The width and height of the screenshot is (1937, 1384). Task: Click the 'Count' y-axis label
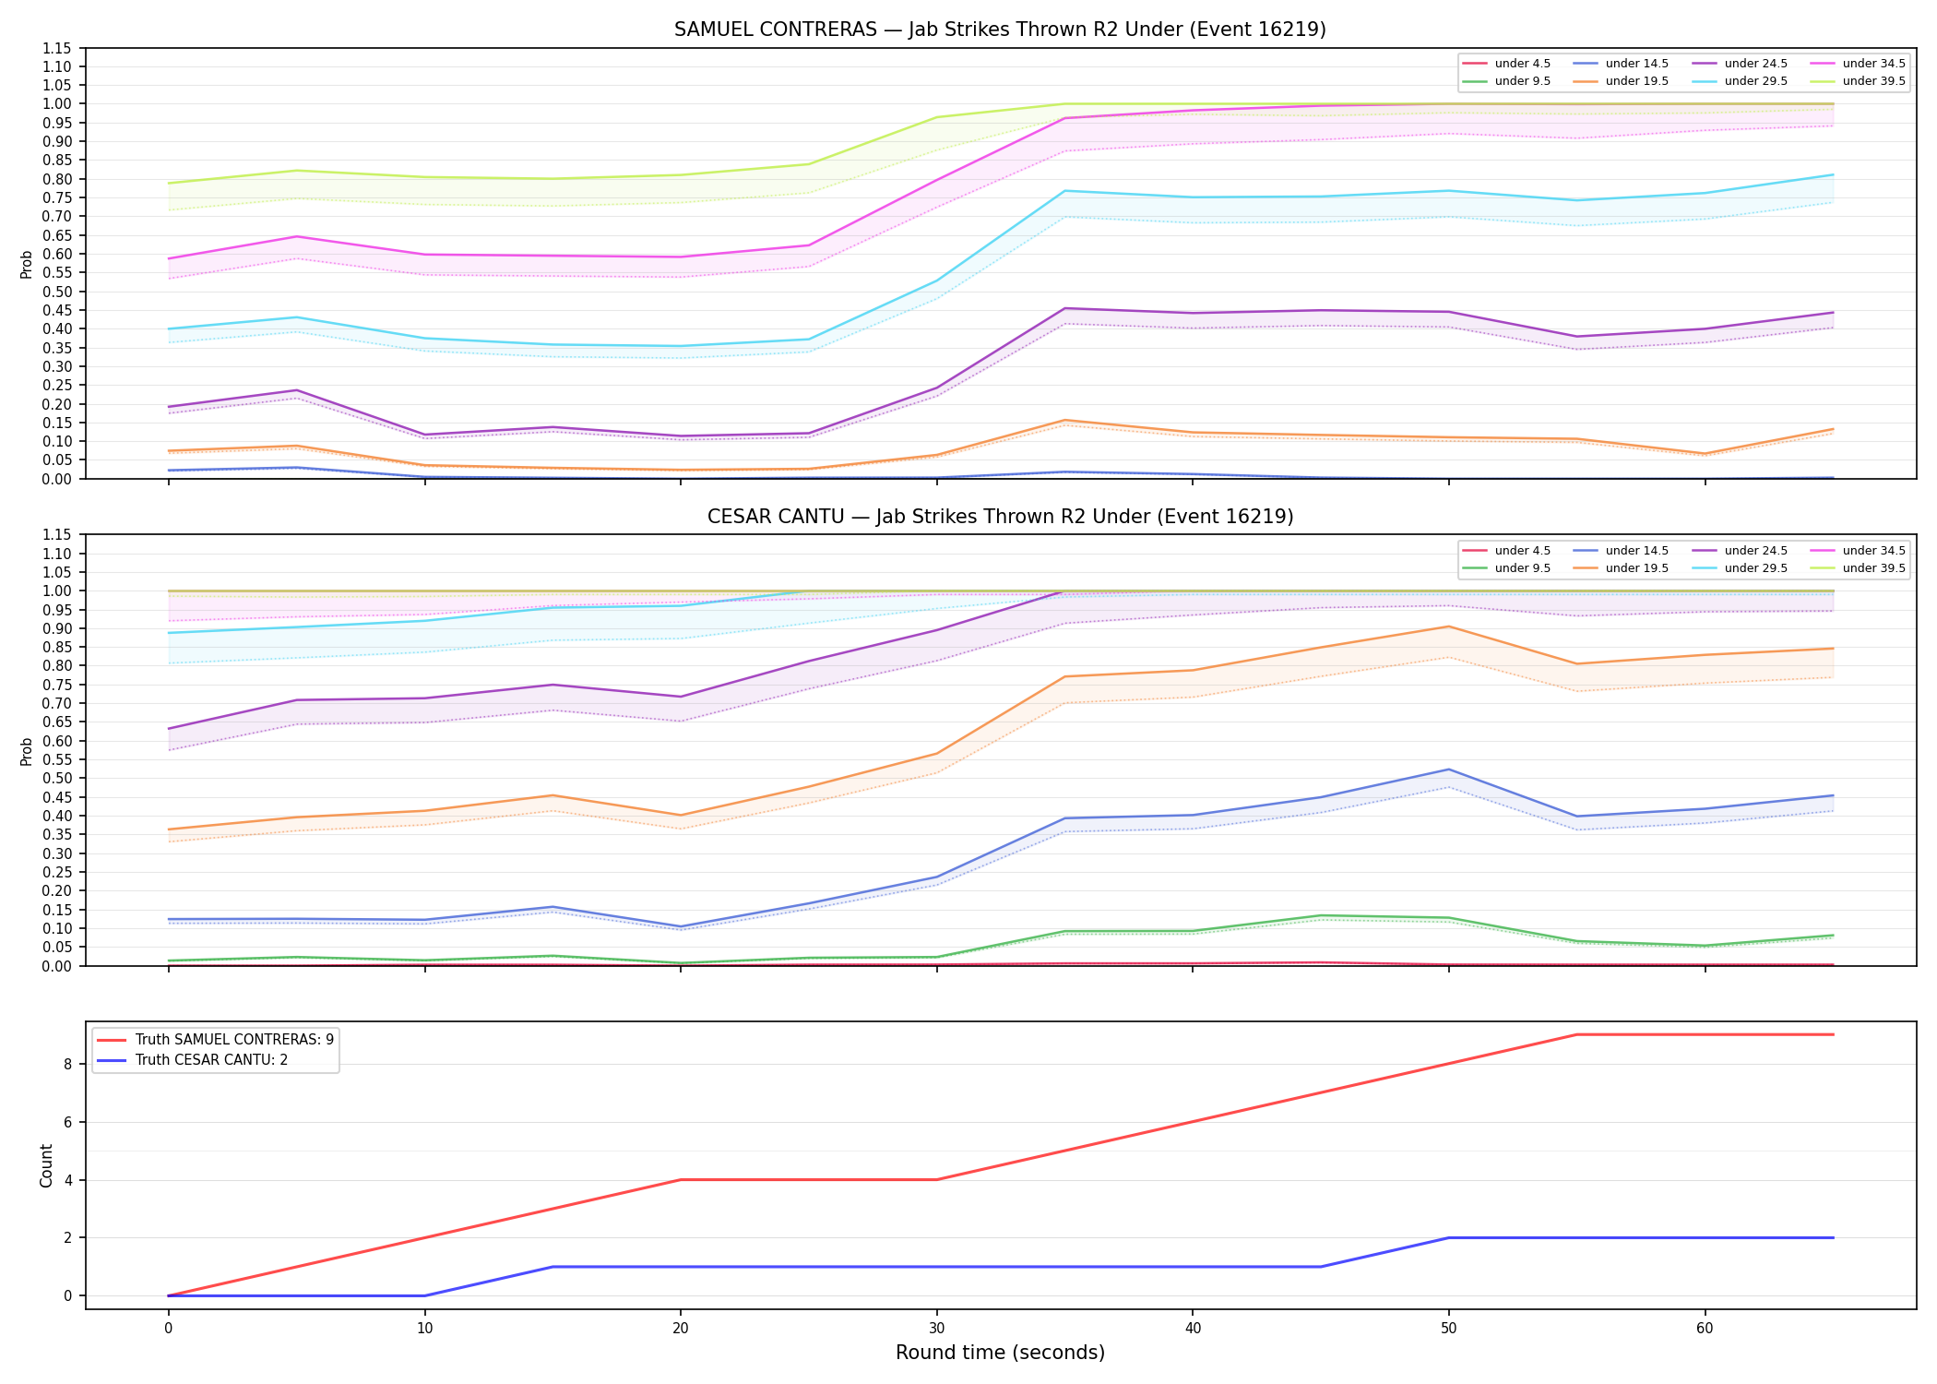tap(46, 1165)
